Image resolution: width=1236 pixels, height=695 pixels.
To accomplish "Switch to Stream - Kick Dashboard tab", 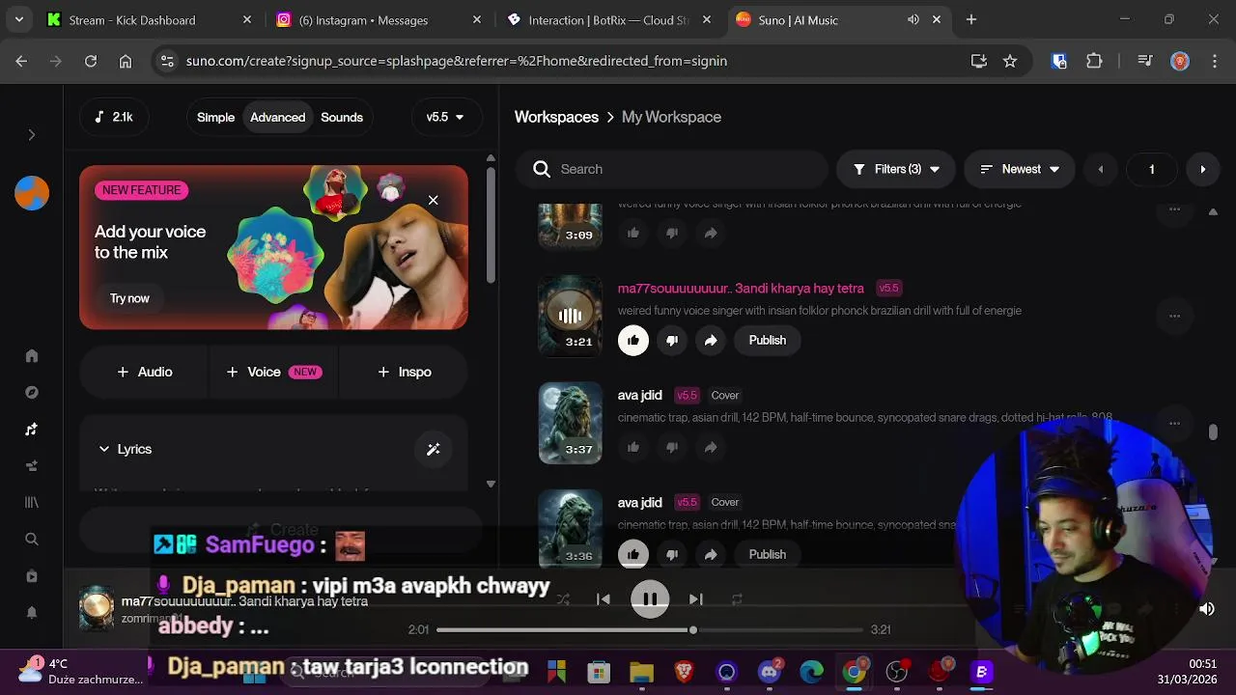I will (x=150, y=19).
